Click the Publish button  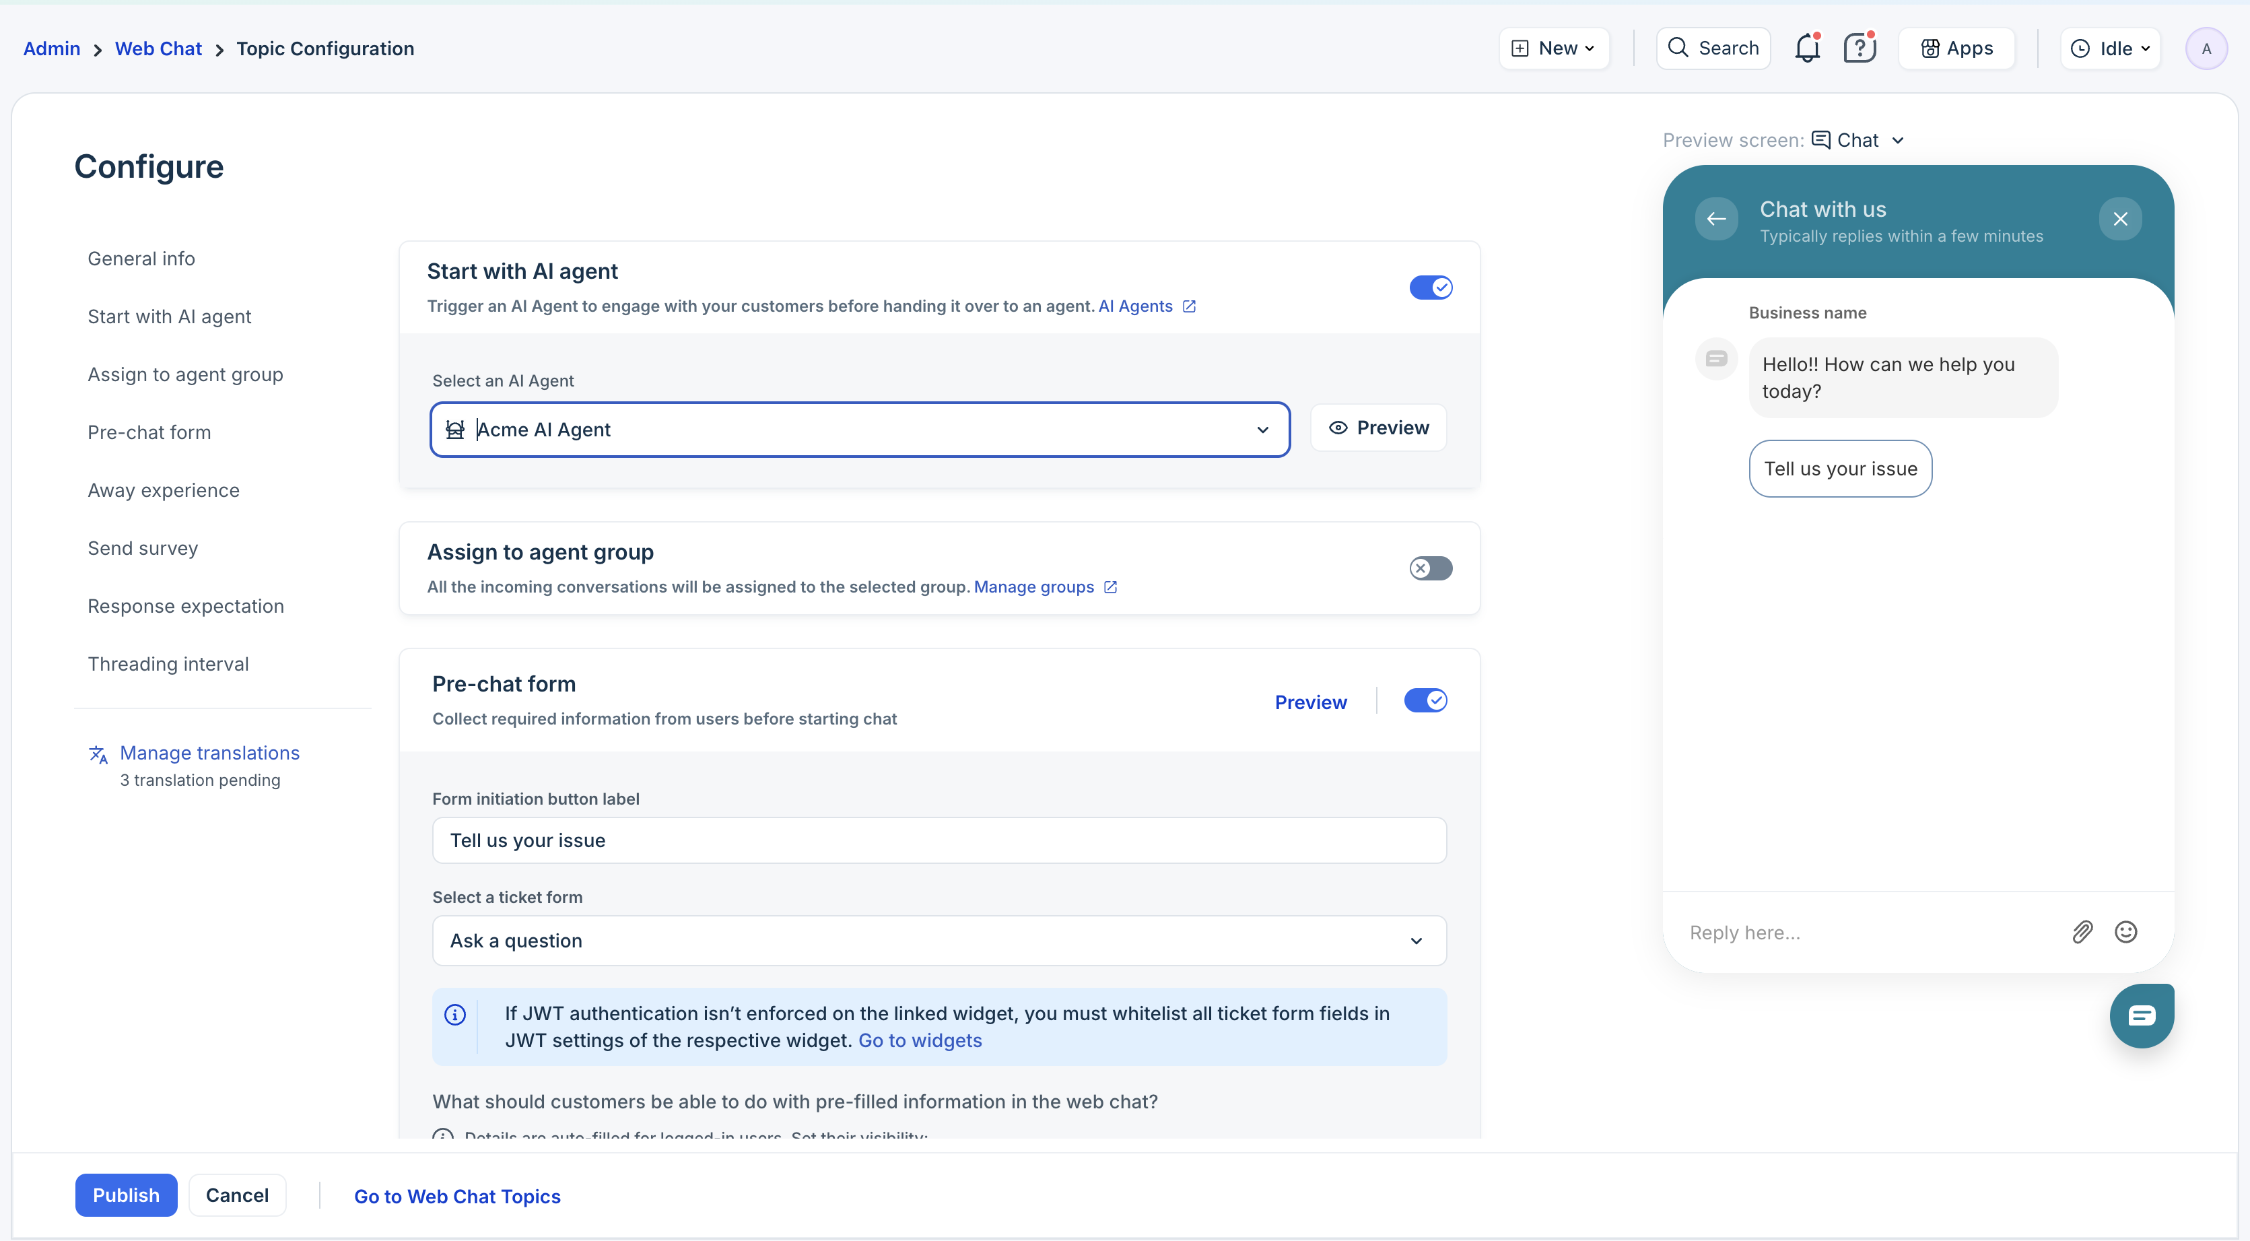click(x=126, y=1195)
